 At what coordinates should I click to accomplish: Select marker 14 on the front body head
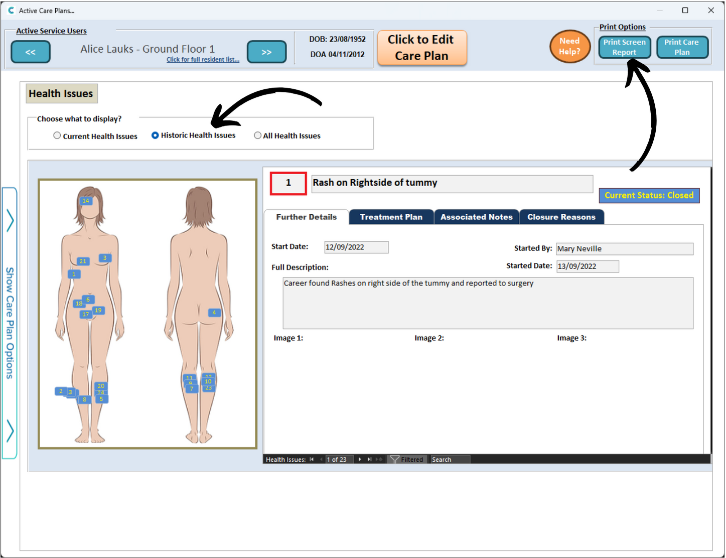coord(86,201)
